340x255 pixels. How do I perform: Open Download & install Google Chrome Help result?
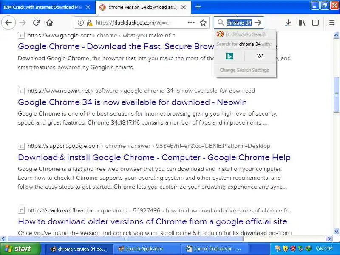(x=154, y=157)
